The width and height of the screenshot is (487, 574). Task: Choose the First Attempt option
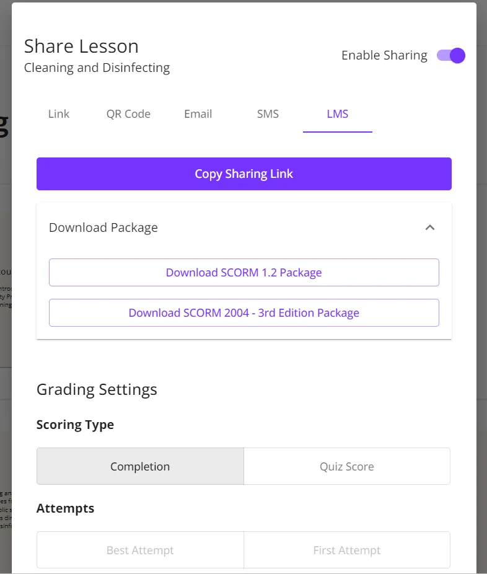click(x=347, y=550)
